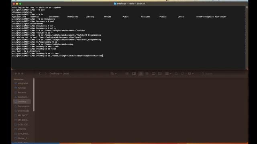Go forward in the Finder window

(45, 74)
